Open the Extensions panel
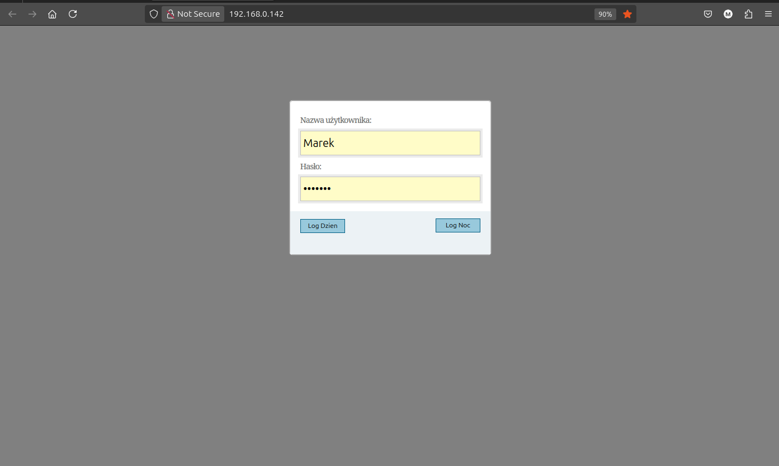The image size is (779, 466). (748, 14)
